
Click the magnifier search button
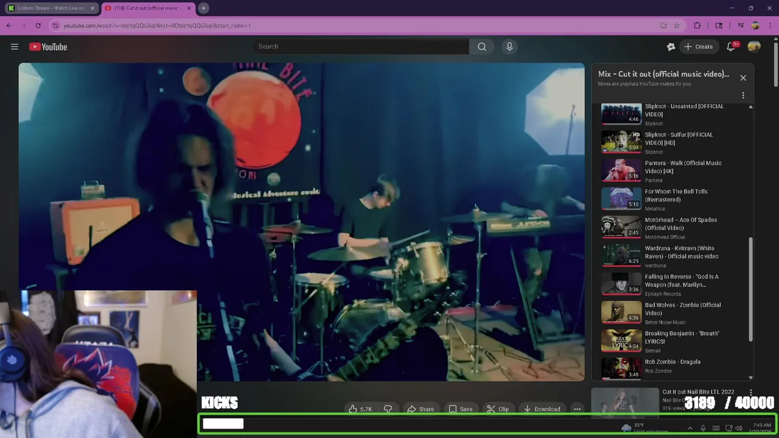482,46
